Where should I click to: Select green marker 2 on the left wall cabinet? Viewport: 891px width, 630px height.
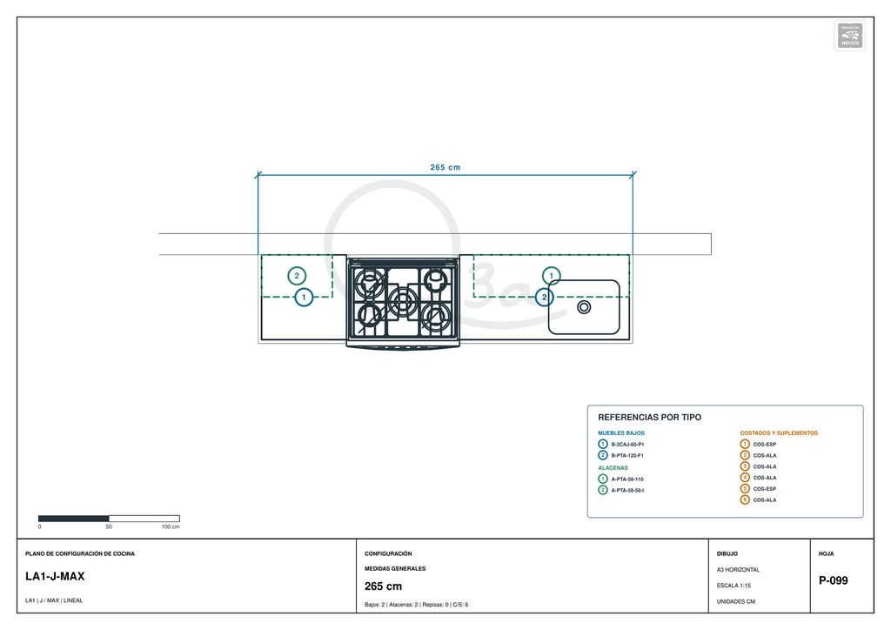(x=297, y=276)
